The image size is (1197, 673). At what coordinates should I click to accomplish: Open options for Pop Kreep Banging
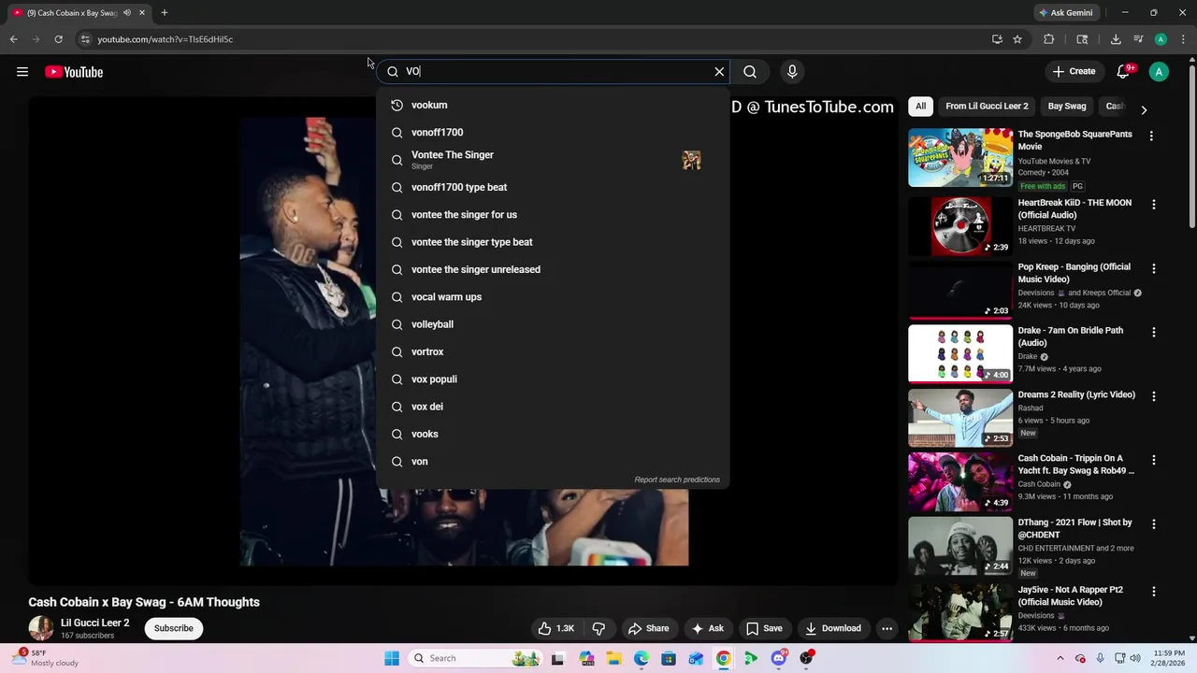(1154, 269)
